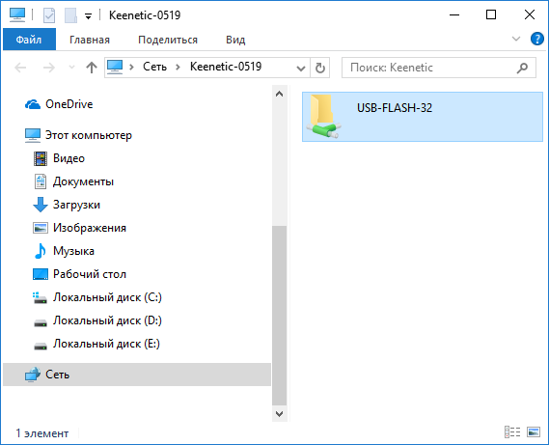This screenshot has height=445, width=549.
Task: Expand chevron before Keenetic-0519 in address bar
Action: [x=178, y=67]
